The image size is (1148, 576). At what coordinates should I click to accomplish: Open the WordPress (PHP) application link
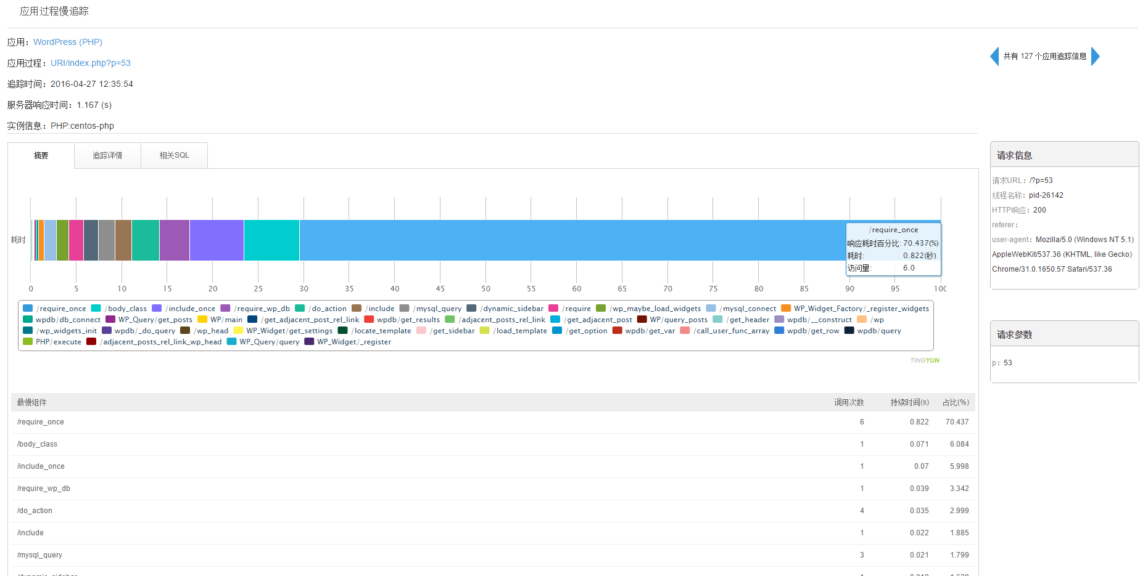click(68, 42)
